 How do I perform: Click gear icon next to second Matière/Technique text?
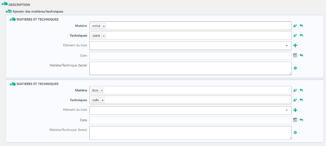point(295,133)
